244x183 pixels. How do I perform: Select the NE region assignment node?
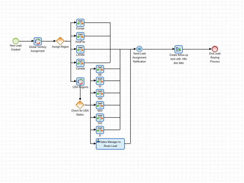pos(100,69)
